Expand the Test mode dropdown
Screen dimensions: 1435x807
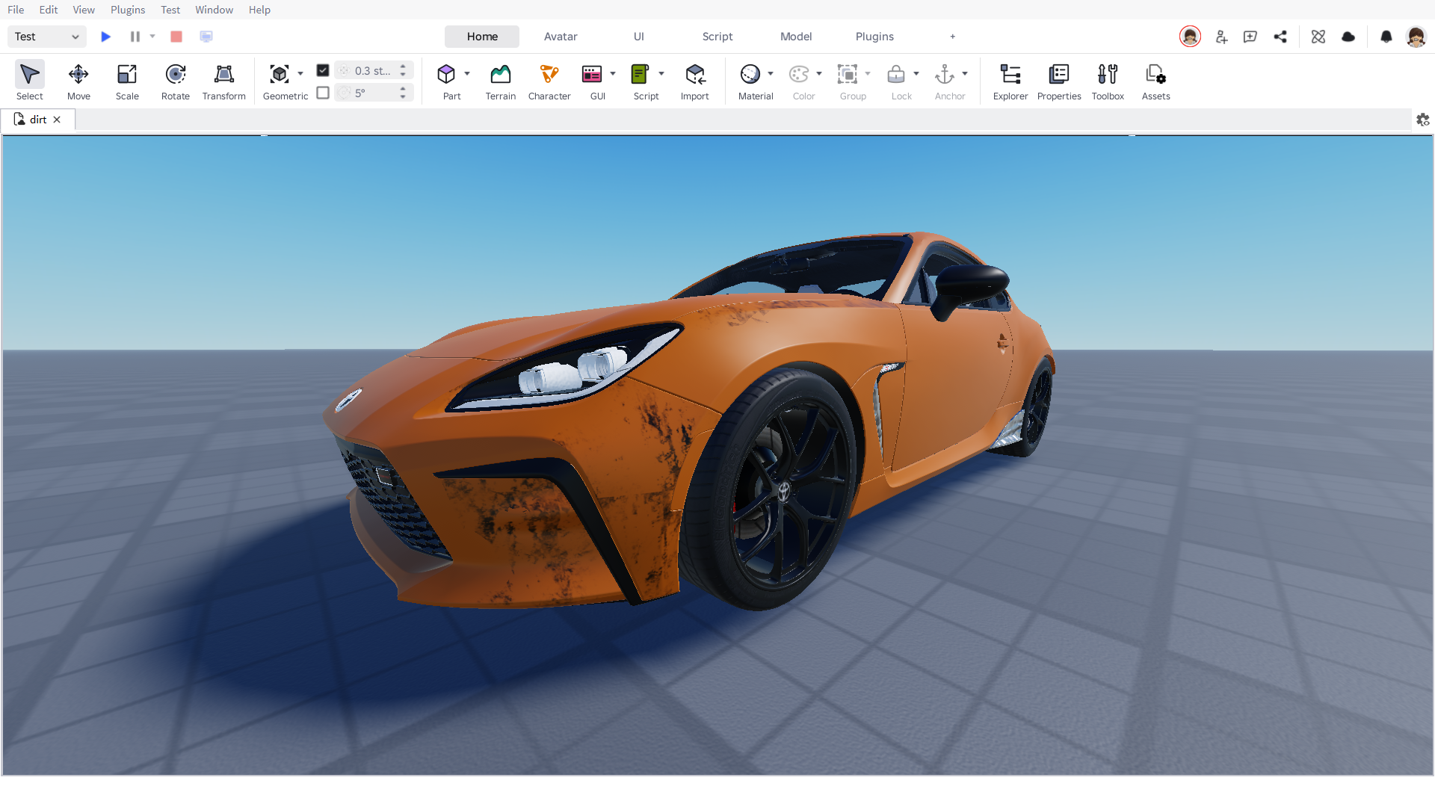(x=46, y=37)
